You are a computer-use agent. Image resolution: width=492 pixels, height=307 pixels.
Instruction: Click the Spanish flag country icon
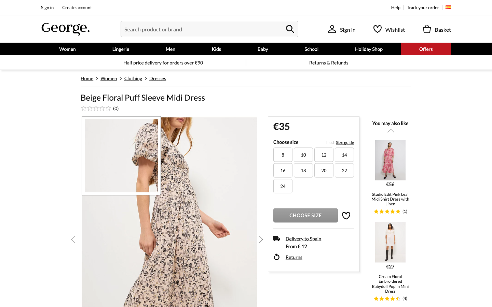coord(448,8)
